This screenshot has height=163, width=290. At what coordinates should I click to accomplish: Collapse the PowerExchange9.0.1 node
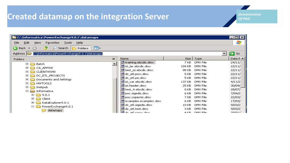(33, 107)
